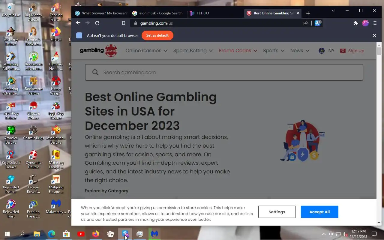Expand the Sports menu

pyautogui.click(x=274, y=51)
